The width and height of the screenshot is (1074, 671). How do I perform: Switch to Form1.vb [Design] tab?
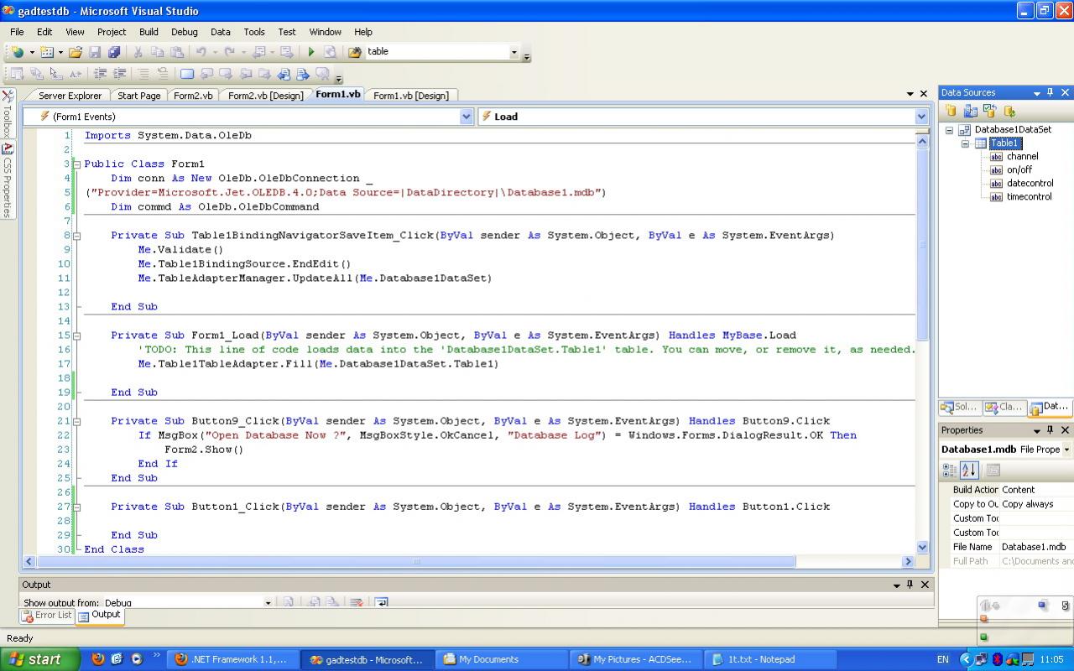(410, 96)
